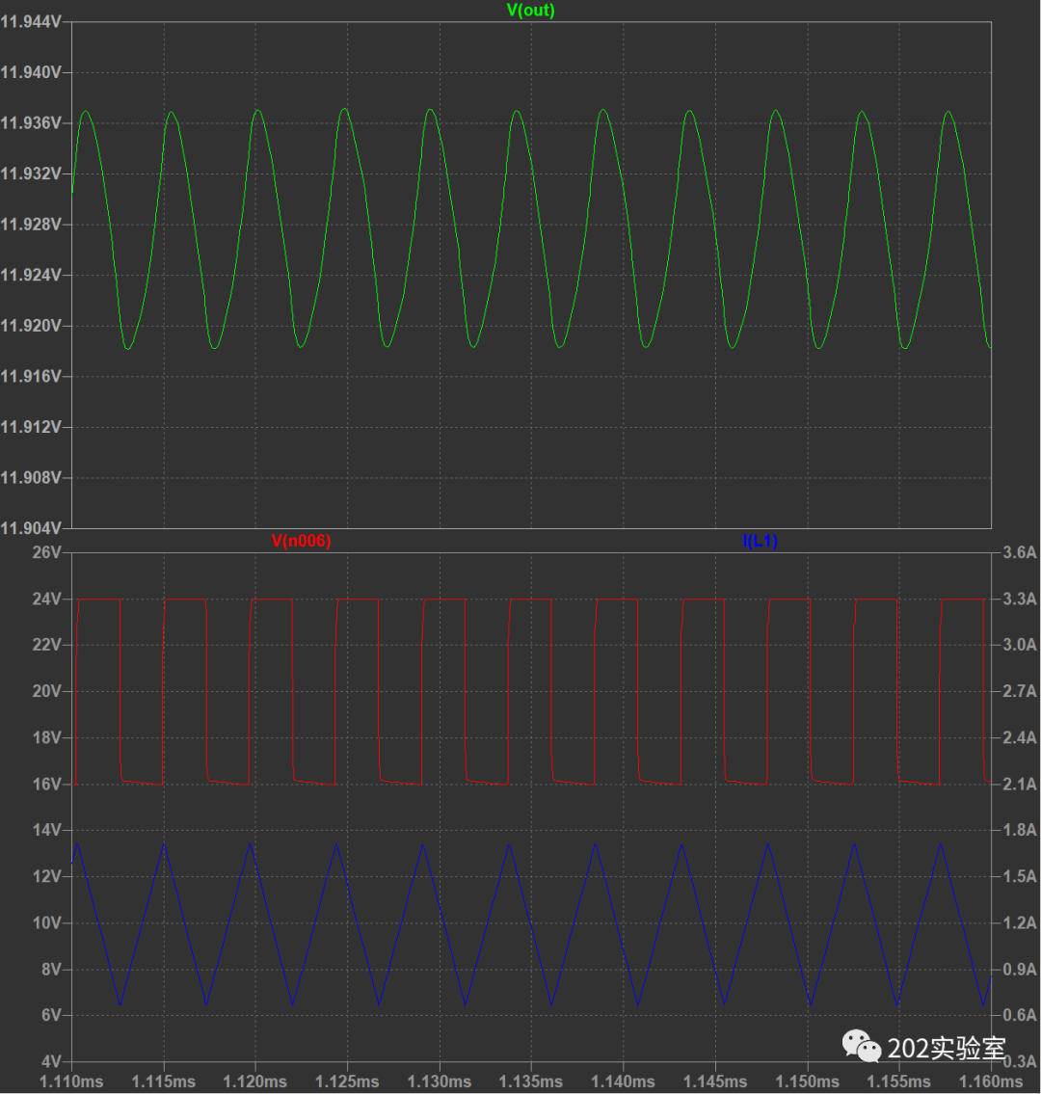Click the 2.1A right axis label
This screenshot has width=1041, height=1094.
coord(1020,785)
